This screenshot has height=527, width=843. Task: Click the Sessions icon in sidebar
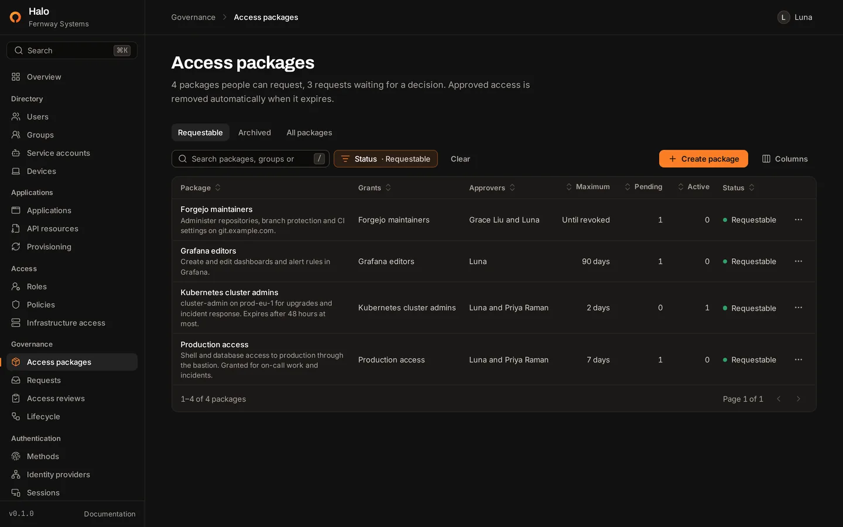(x=16, y=492)
